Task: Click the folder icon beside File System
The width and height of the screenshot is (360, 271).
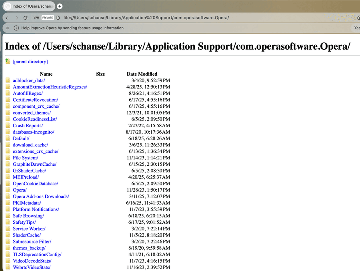Action: [8, 157]
